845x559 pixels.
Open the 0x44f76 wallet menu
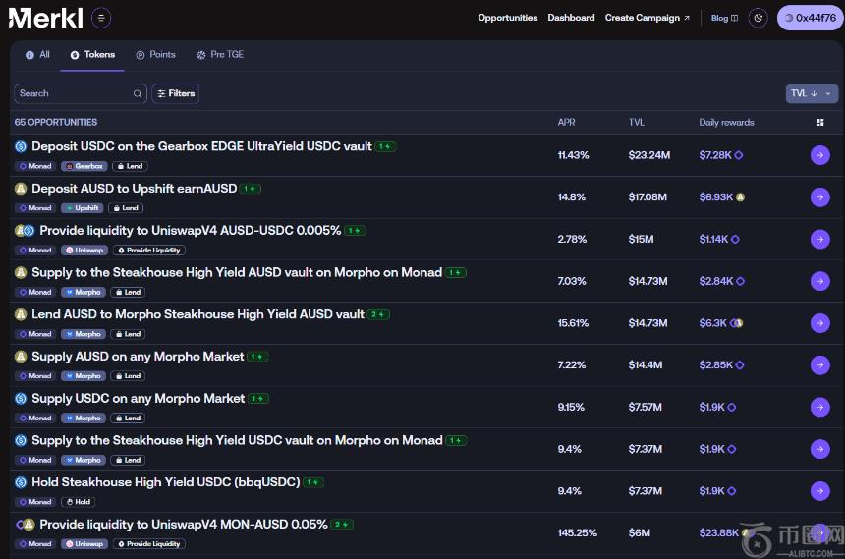[x=810, y=18]
